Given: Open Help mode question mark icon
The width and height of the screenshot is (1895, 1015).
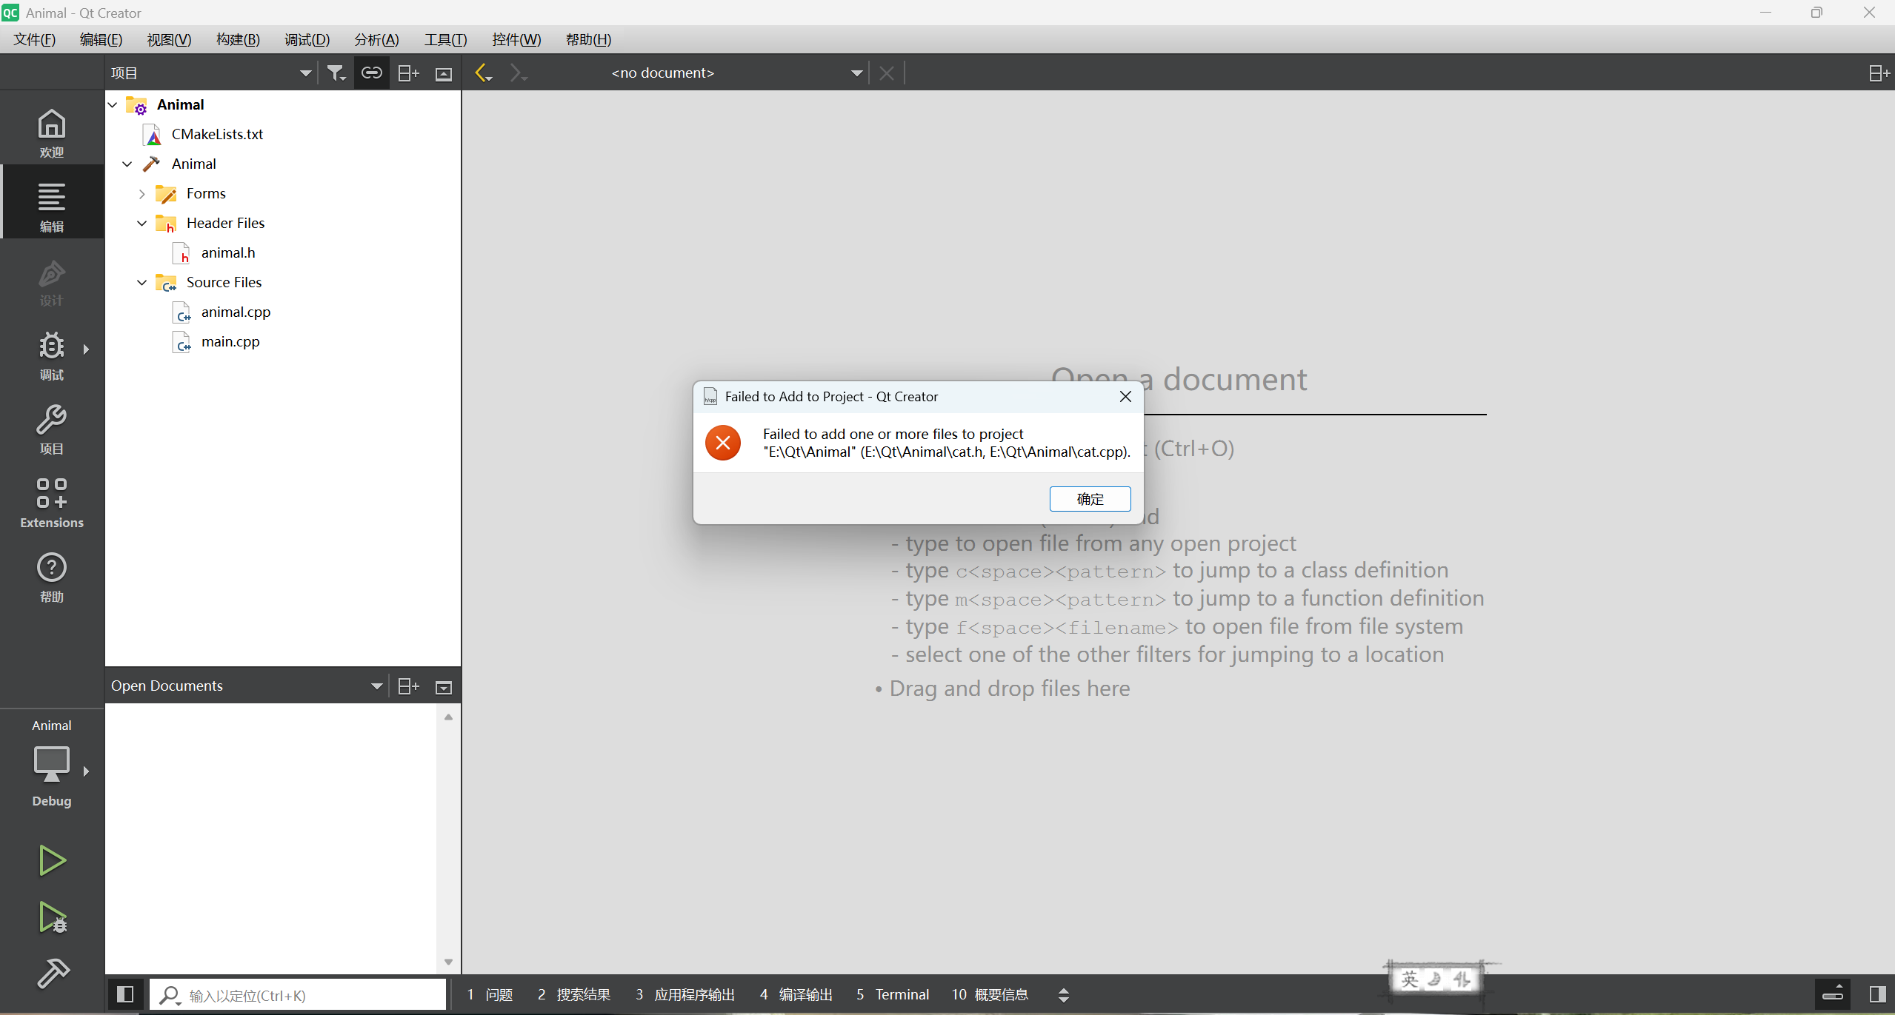Looking at the screenshot, I should 51,576.
